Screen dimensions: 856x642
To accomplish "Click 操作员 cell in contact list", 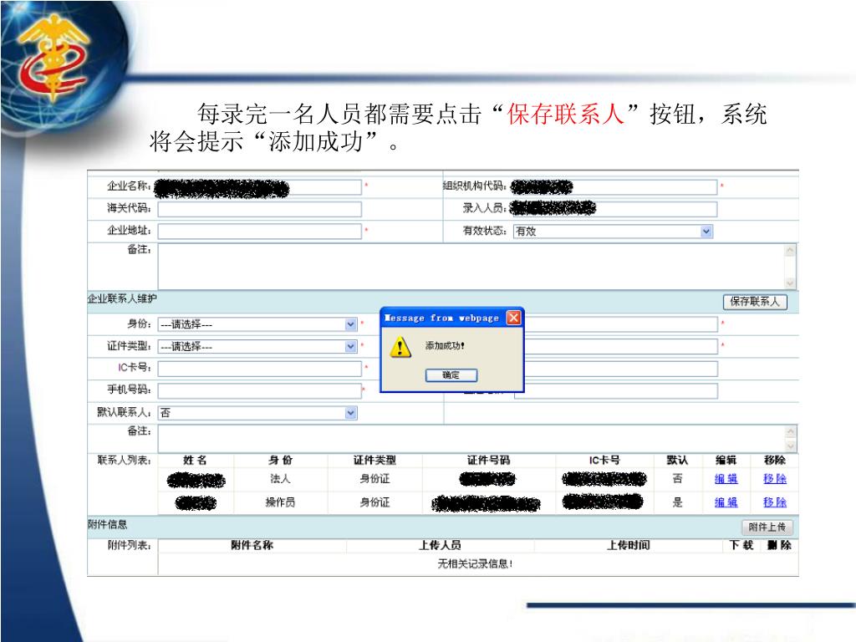I will coord(280,502).
